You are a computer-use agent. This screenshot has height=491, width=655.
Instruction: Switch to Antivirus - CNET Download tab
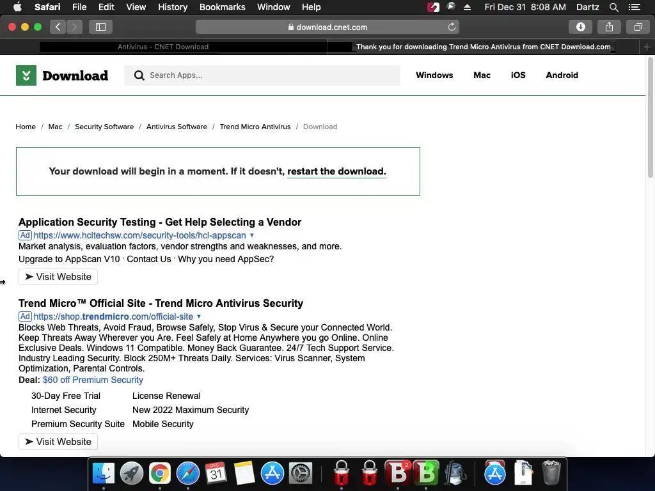(163, 47)
